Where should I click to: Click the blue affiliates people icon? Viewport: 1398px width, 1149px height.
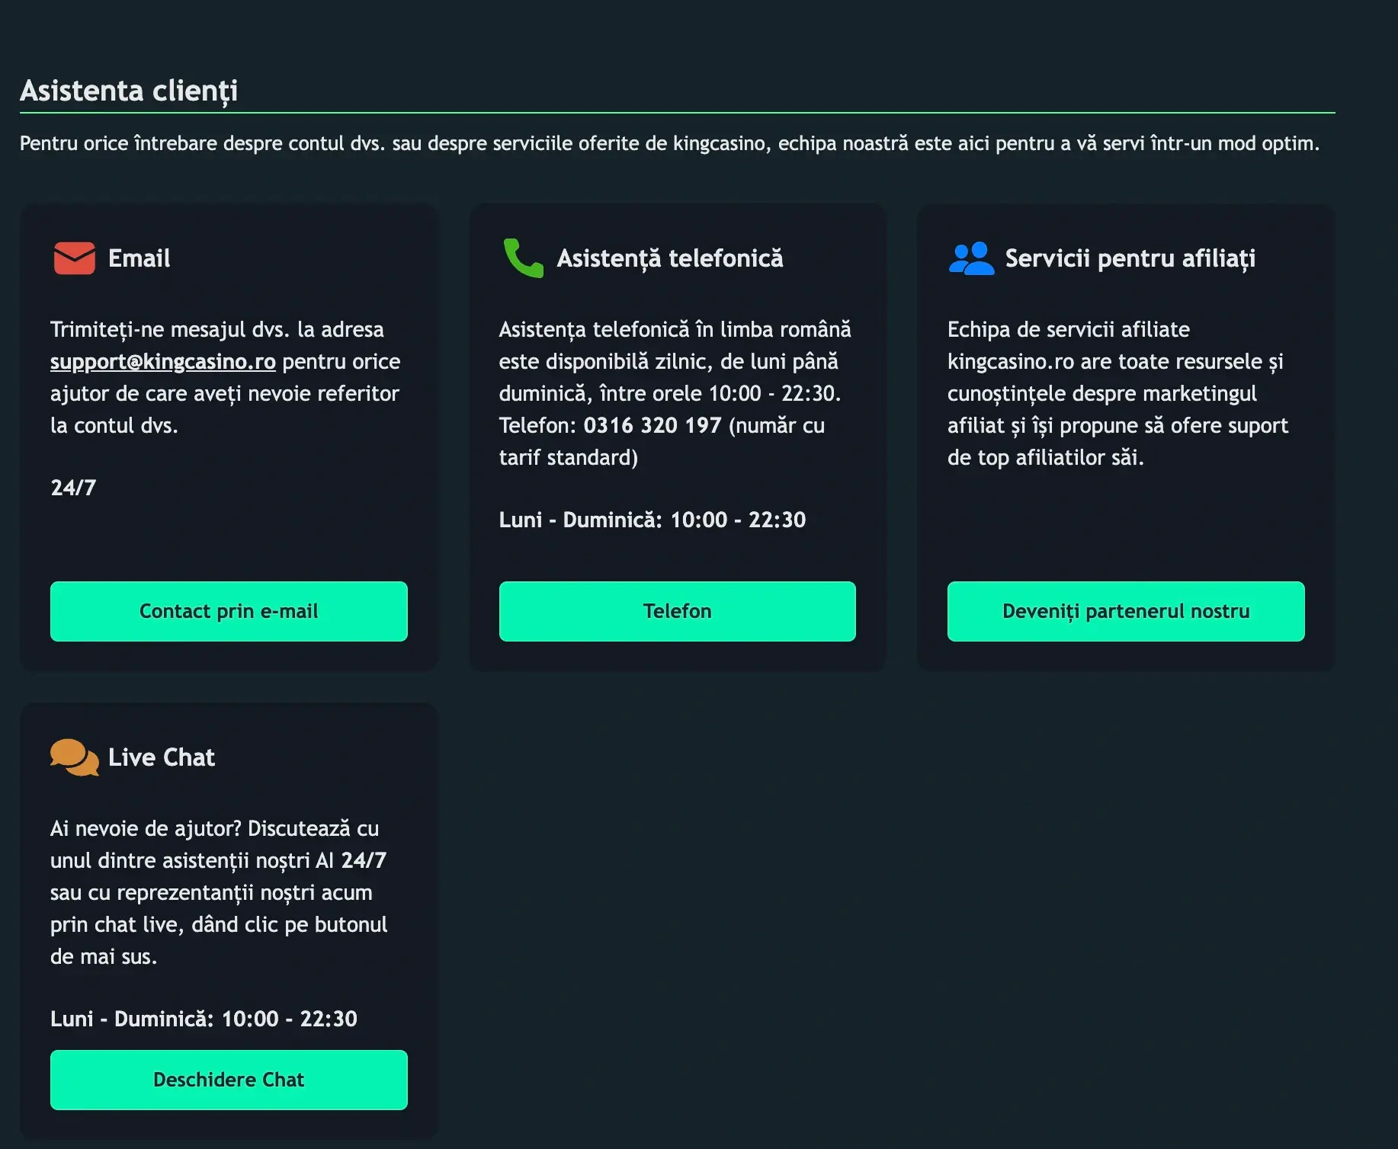970,258
